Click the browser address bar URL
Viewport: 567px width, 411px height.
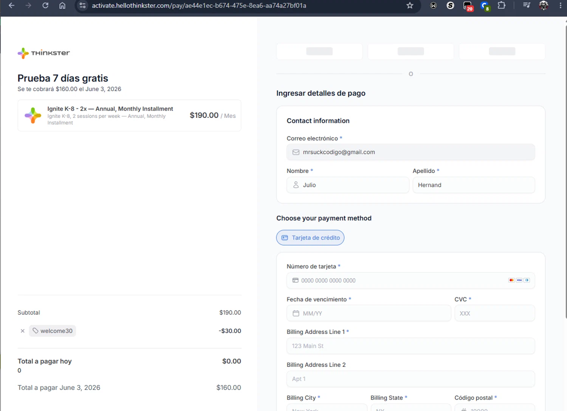pos(199,5)
